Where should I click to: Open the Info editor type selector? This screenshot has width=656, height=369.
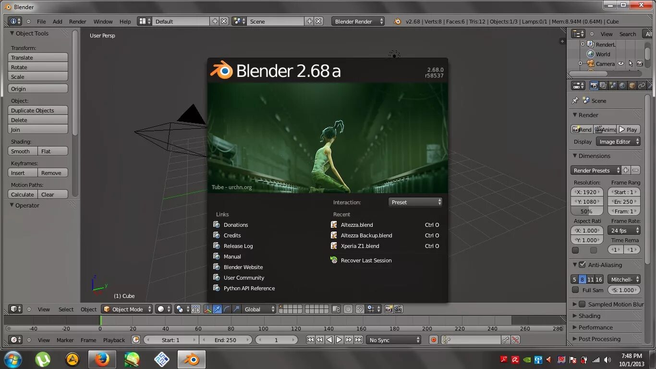15,21
